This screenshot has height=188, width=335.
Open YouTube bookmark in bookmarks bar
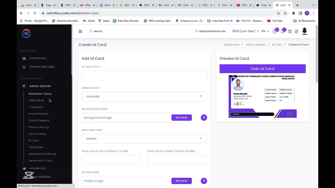coord(275,21)
